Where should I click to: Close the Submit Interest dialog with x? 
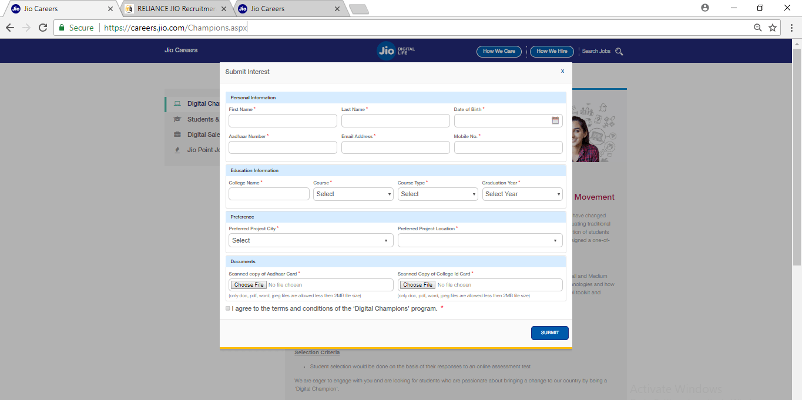coord(562,71)
